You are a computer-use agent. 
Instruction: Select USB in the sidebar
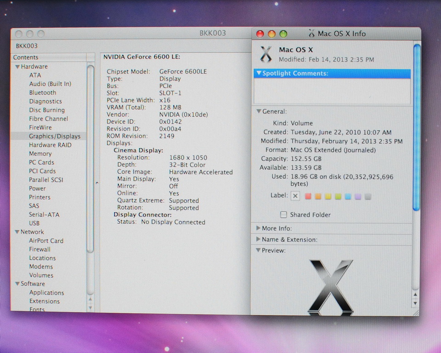coord(34,223)
